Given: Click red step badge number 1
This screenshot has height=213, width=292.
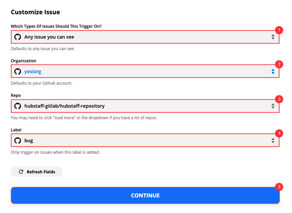Looking at the screenshot, I should pos(279,30).
